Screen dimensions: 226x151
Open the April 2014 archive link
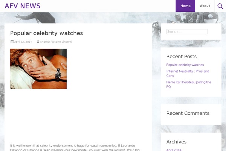click(x=174, y=150)
